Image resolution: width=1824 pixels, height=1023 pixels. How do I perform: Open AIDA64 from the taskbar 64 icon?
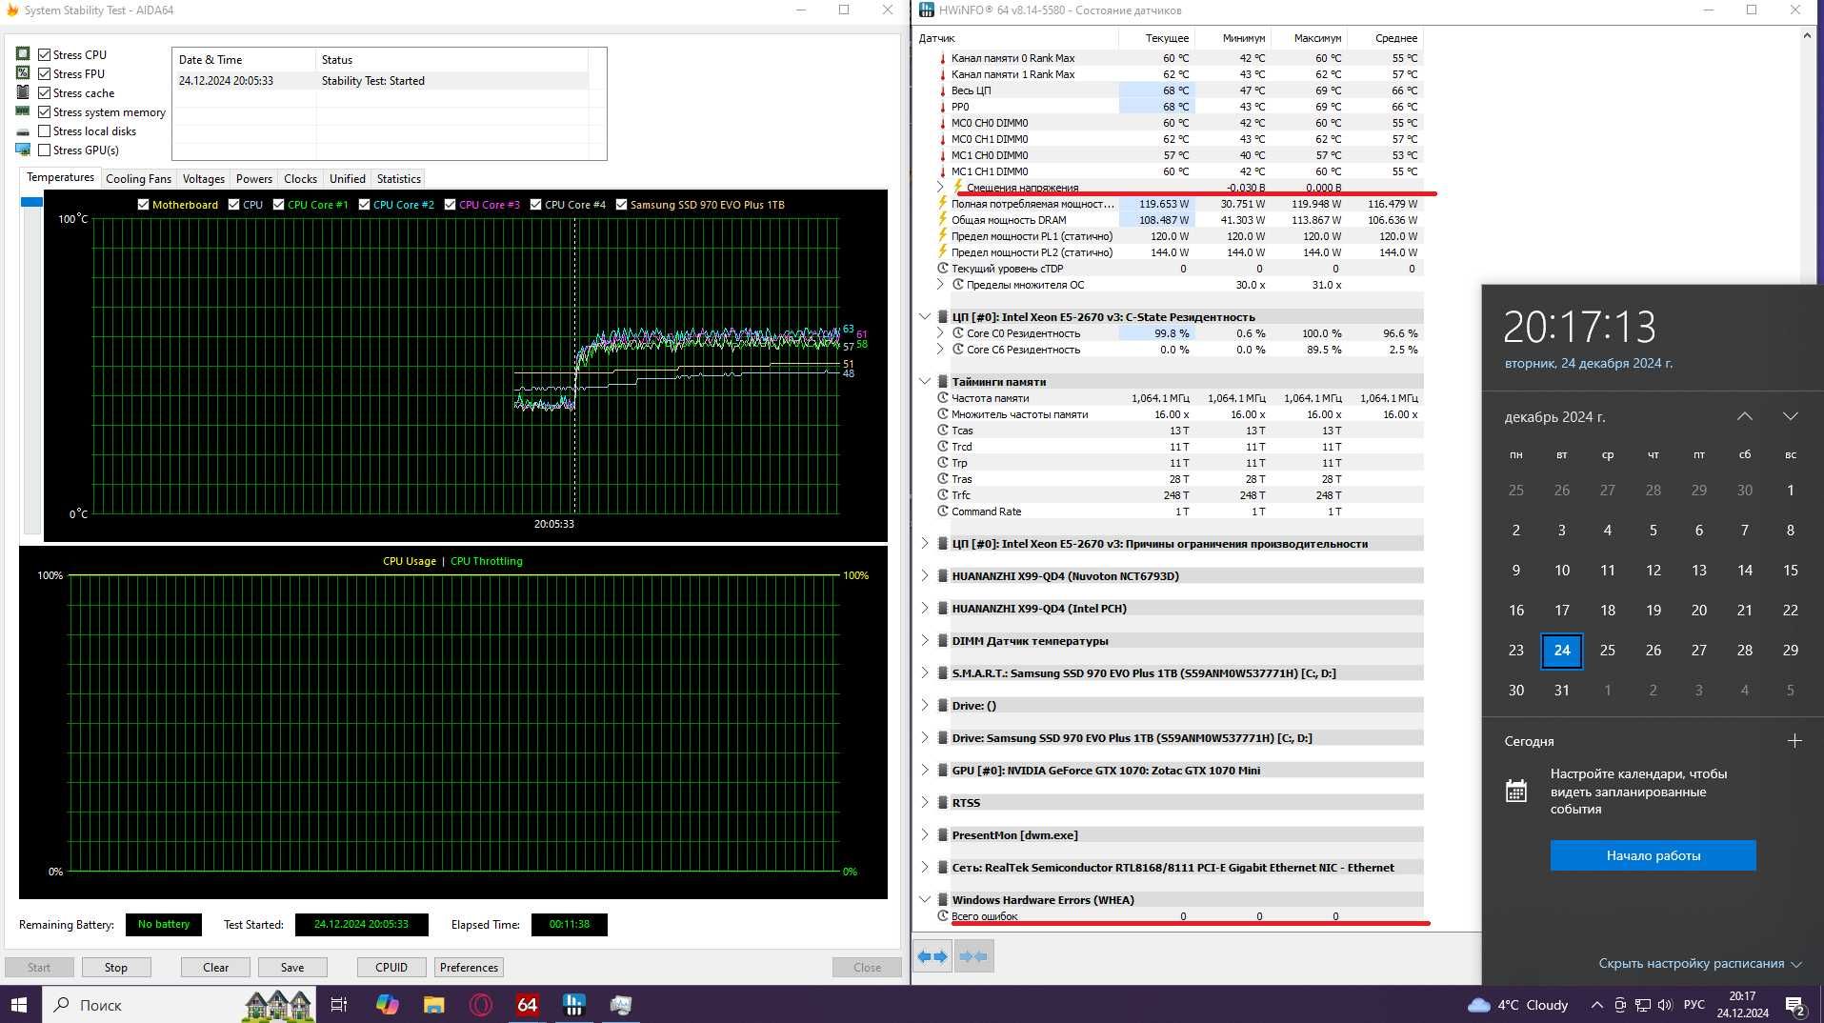(x=527, y=1005)
